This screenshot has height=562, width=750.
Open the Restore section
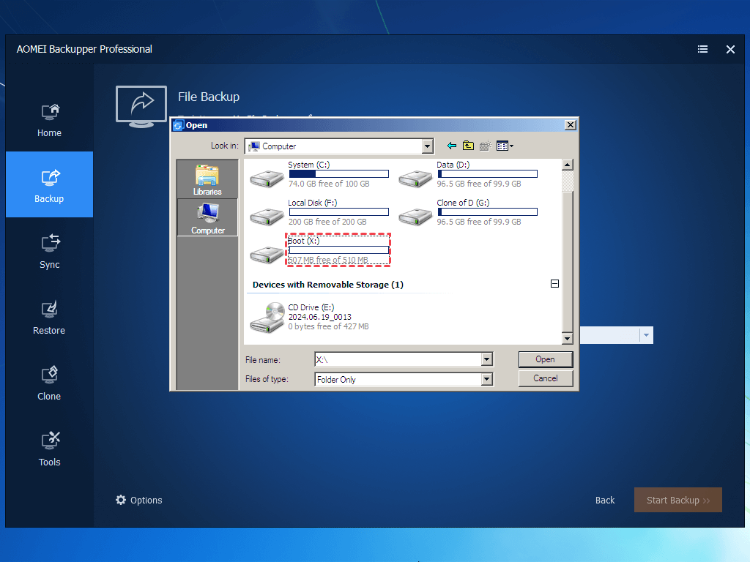pos(49,318)
